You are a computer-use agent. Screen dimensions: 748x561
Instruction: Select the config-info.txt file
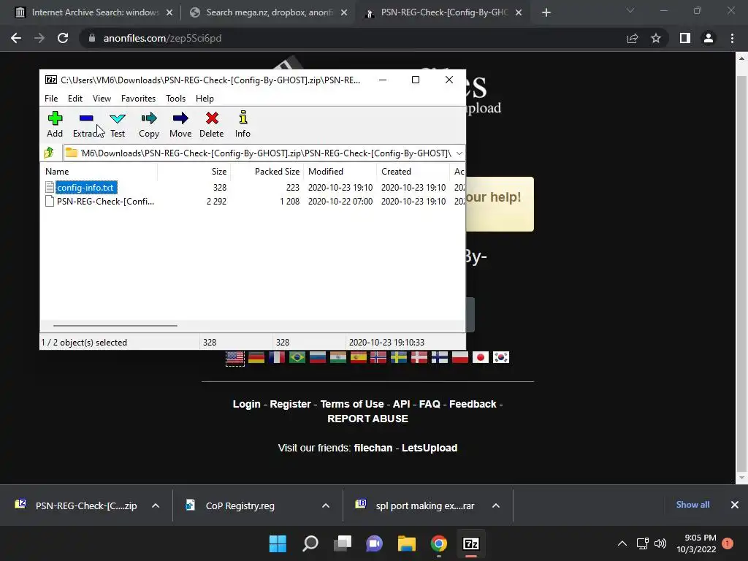[86, 188]
